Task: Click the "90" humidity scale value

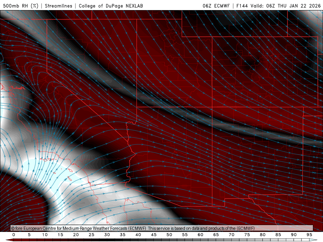Action: 294,235
